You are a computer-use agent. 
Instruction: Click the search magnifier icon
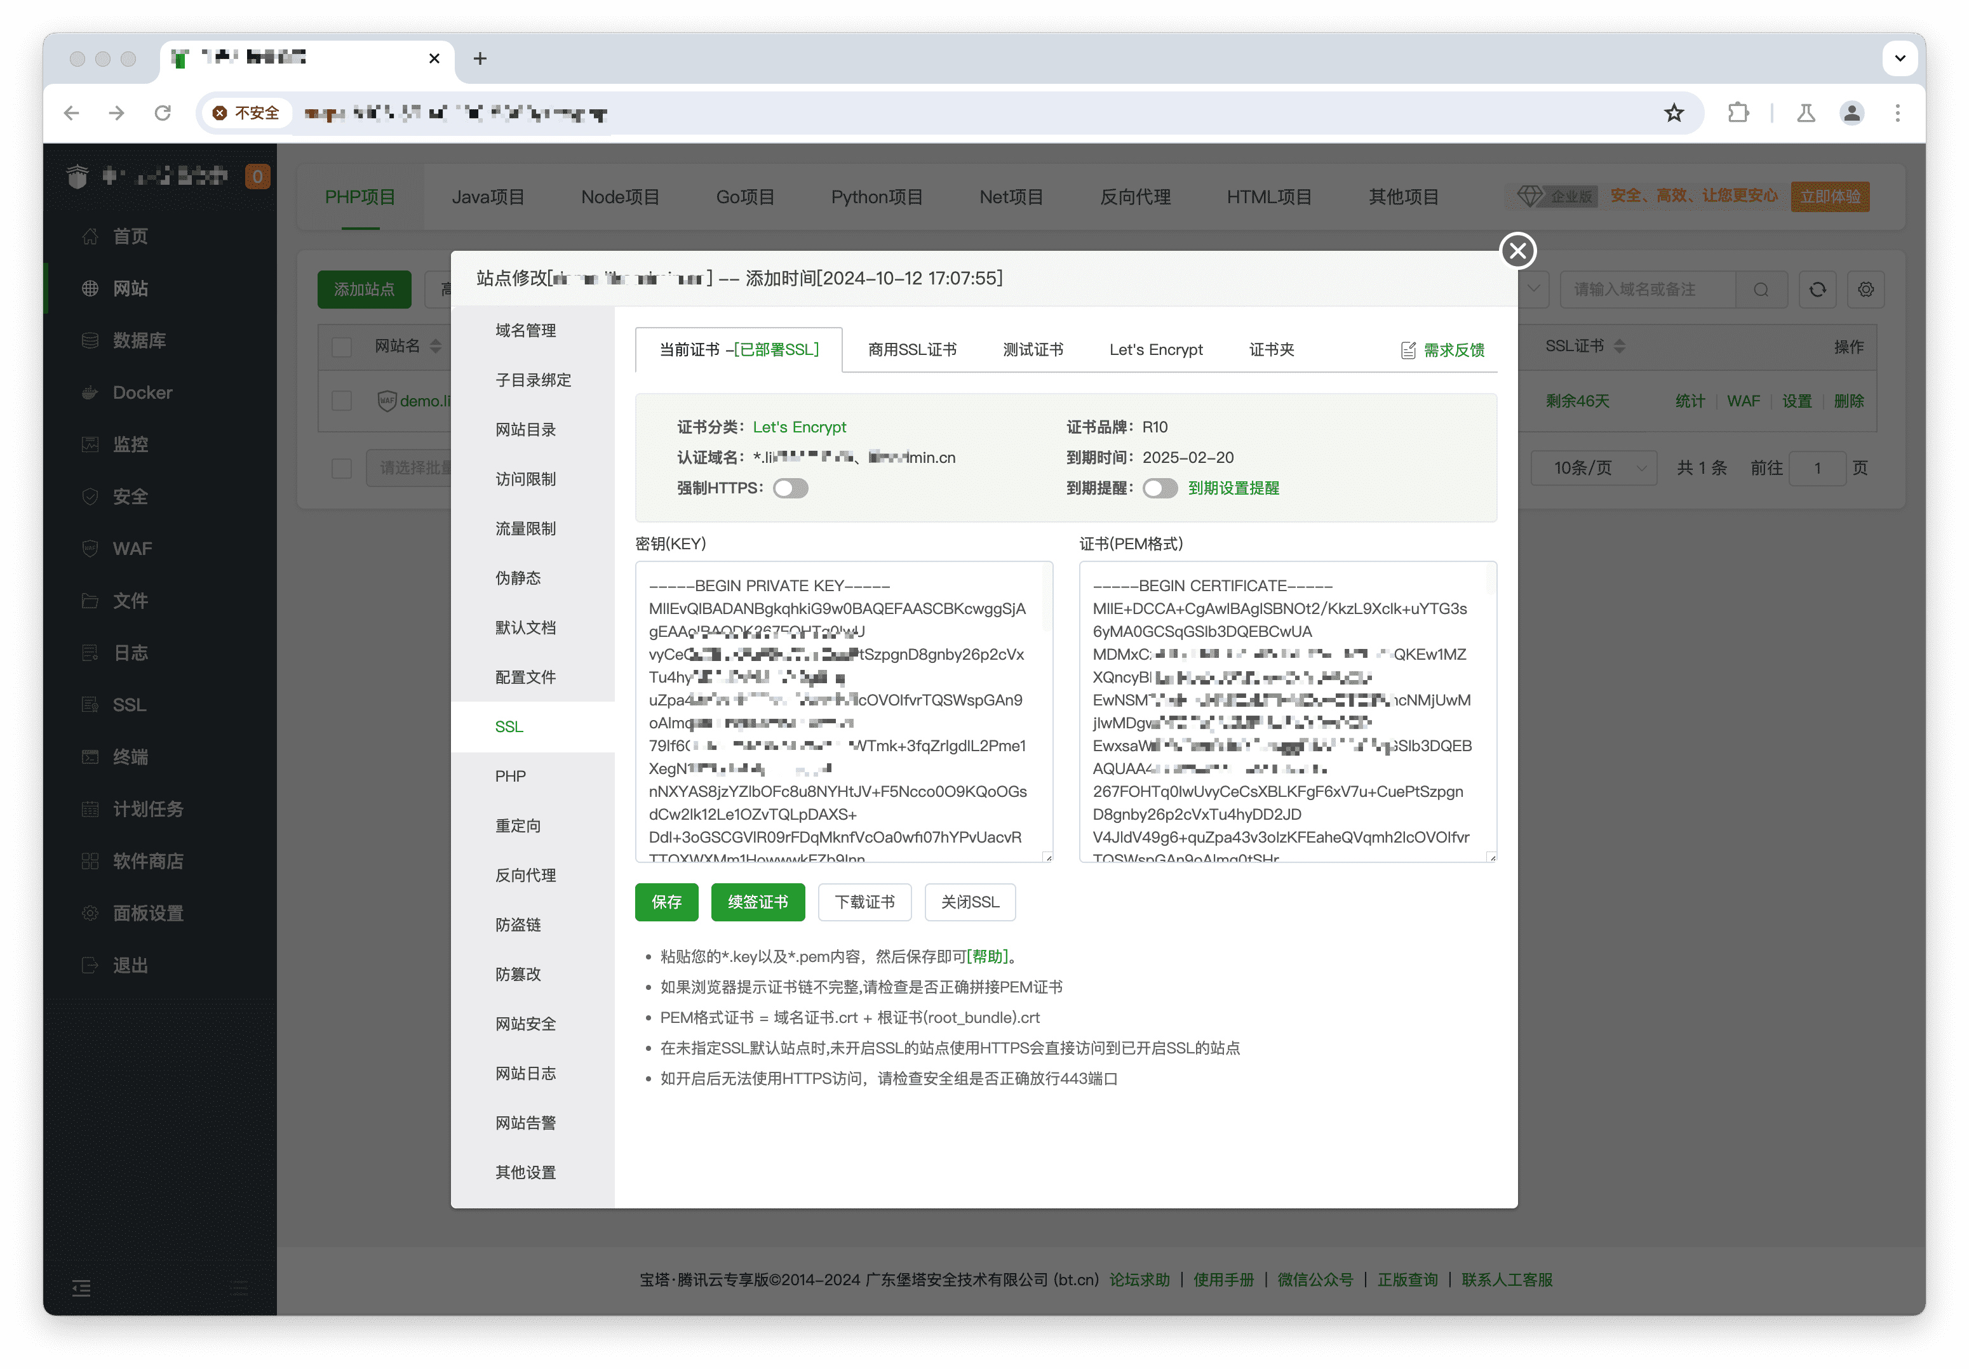click(1761, 290)
